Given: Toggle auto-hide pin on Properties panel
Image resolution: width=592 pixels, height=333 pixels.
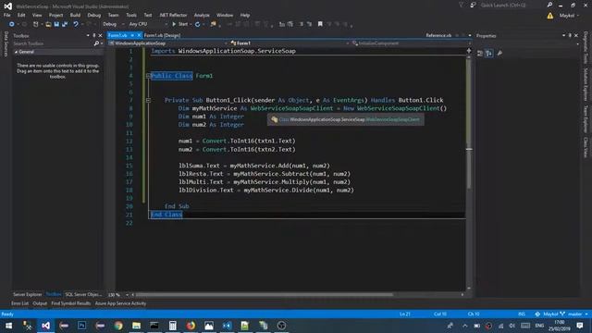Looking at the screenshot, I should 570,35.
